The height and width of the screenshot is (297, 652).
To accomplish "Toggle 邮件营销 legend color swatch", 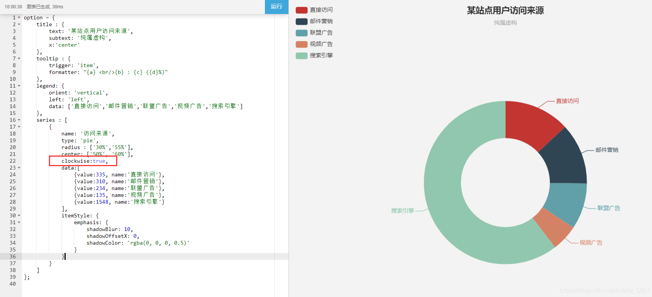I will (x=301, y=21).
